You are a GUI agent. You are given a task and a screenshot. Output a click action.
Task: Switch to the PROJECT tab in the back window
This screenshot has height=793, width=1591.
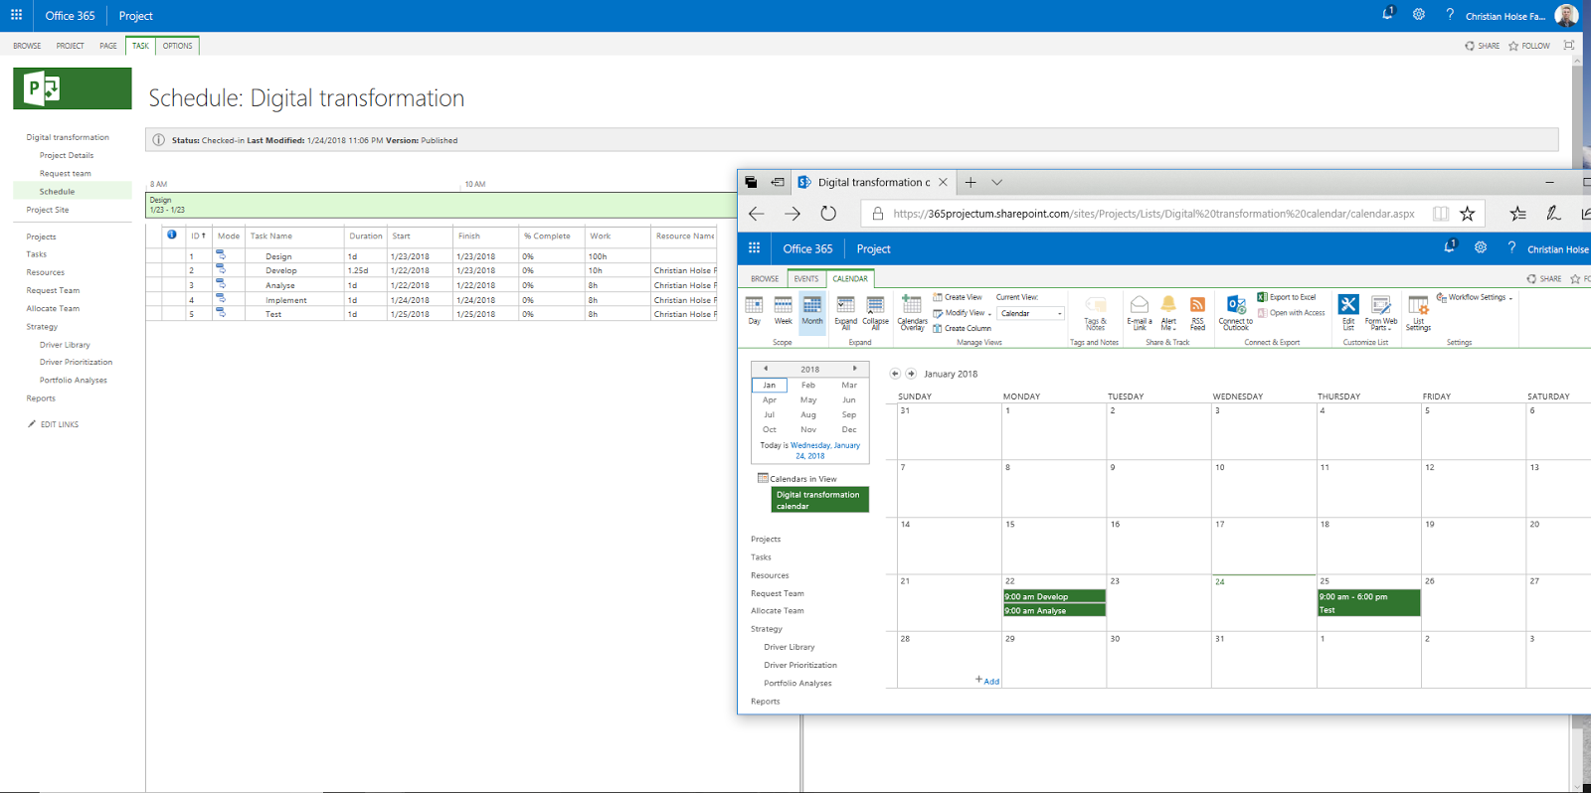pos(71,46)
